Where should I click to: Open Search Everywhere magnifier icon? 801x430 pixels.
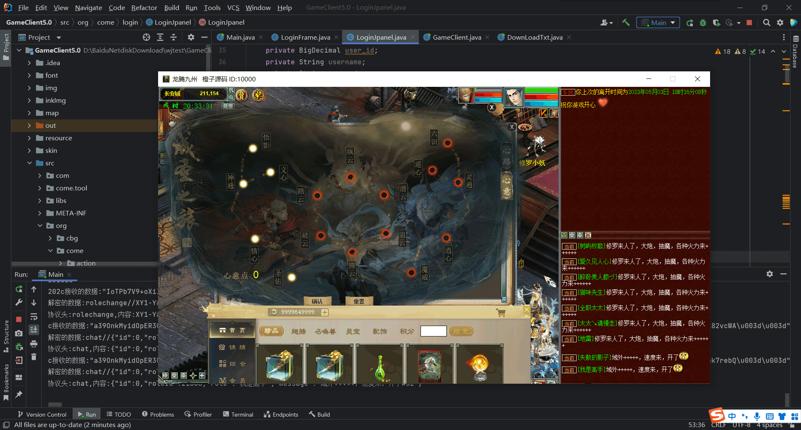[x=766, y=23]
